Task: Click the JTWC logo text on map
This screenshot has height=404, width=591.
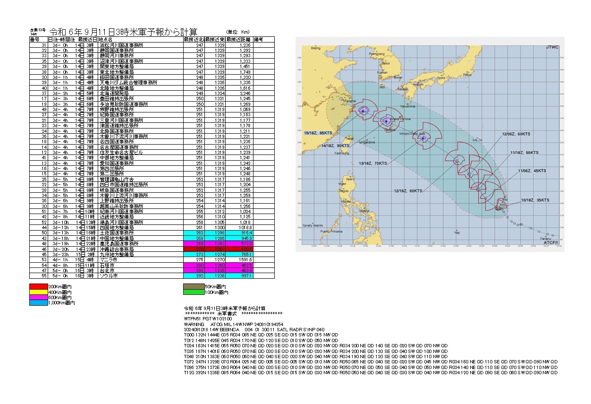Action: tap(552, 47)
